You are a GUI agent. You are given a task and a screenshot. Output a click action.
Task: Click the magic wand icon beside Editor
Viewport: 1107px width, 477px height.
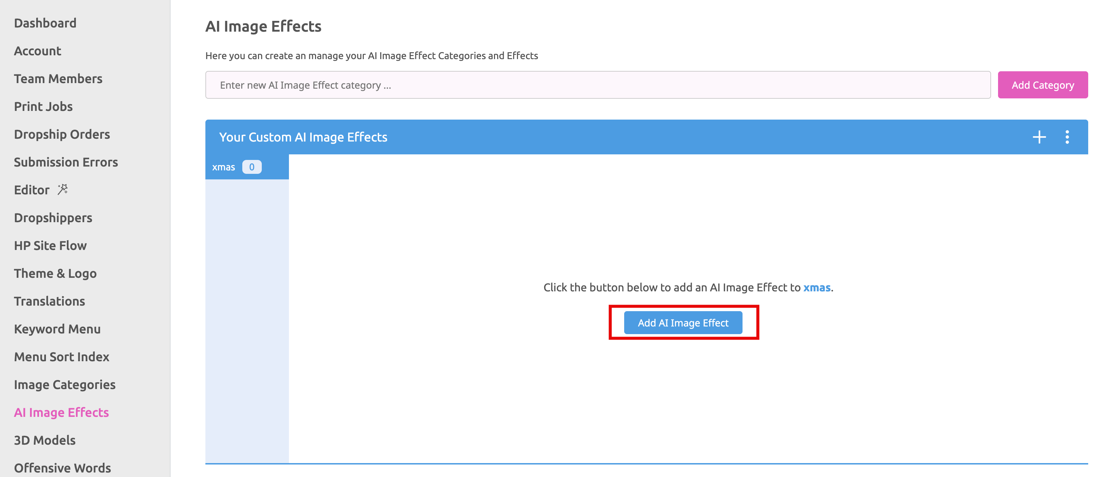[63, 189]
